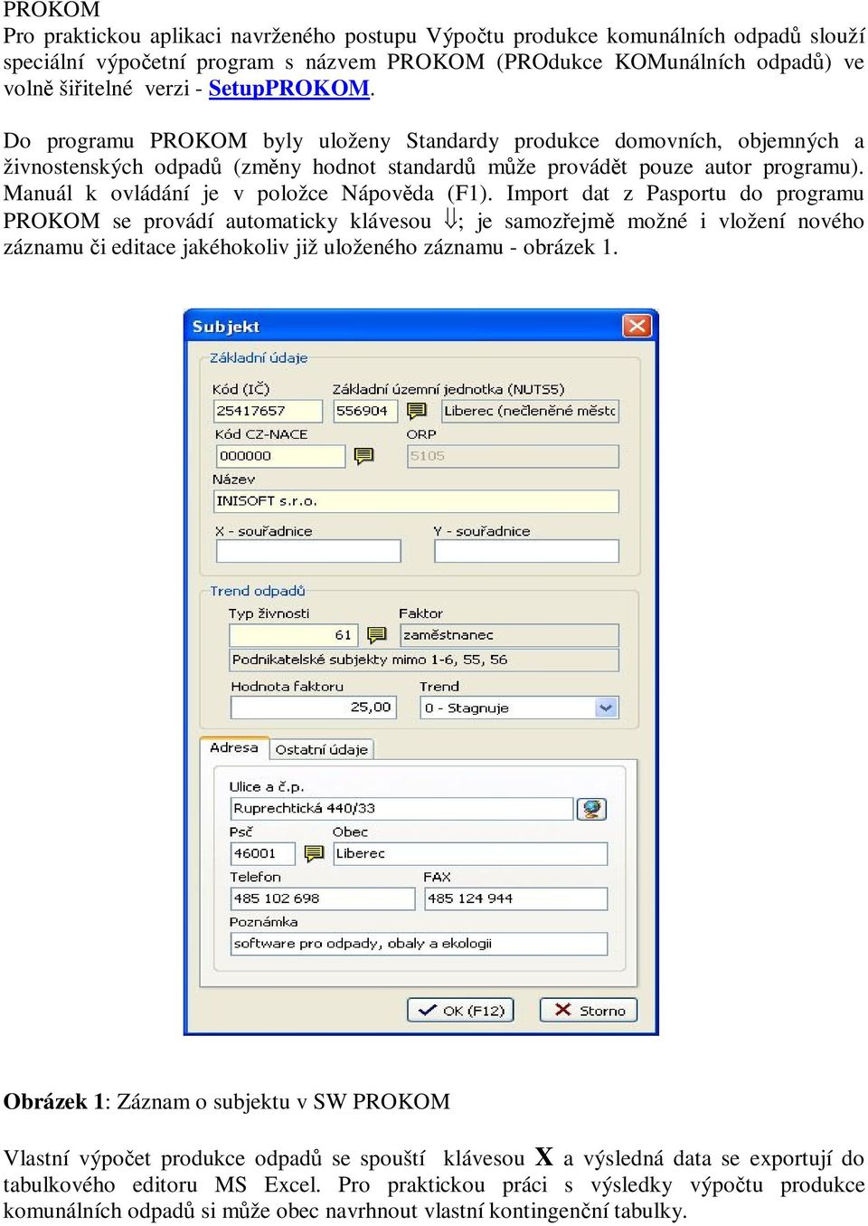This screenshot has width=868, height=1226.
Task: Click the X - souřadnice input field
Action: [307, 551]
